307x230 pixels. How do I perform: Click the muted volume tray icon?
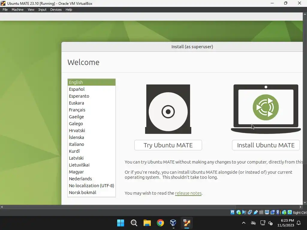271,223
